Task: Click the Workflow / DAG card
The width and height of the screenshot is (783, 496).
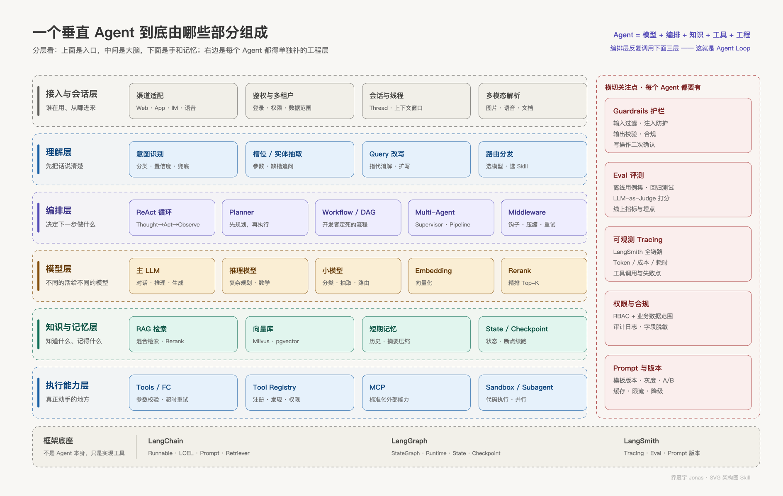Action: 358,218
